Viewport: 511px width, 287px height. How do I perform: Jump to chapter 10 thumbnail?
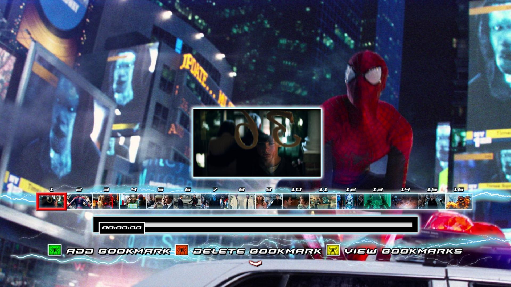[296, 201]
